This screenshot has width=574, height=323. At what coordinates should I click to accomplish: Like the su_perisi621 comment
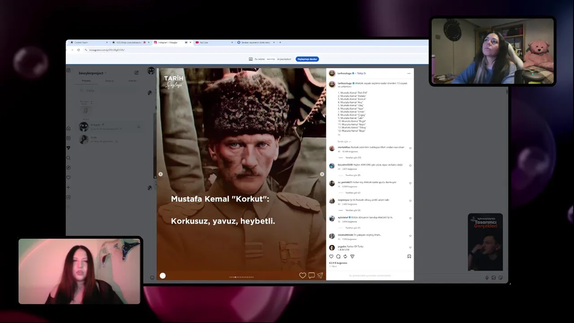(x=410, y=183)
